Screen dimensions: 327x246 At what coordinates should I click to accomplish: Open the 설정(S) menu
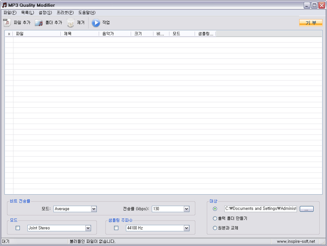pos(45,12)
